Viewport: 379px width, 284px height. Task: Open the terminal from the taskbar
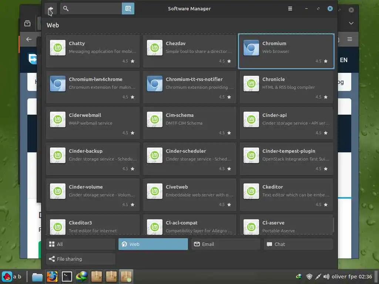pyautogui.click(x=67, y=277)
